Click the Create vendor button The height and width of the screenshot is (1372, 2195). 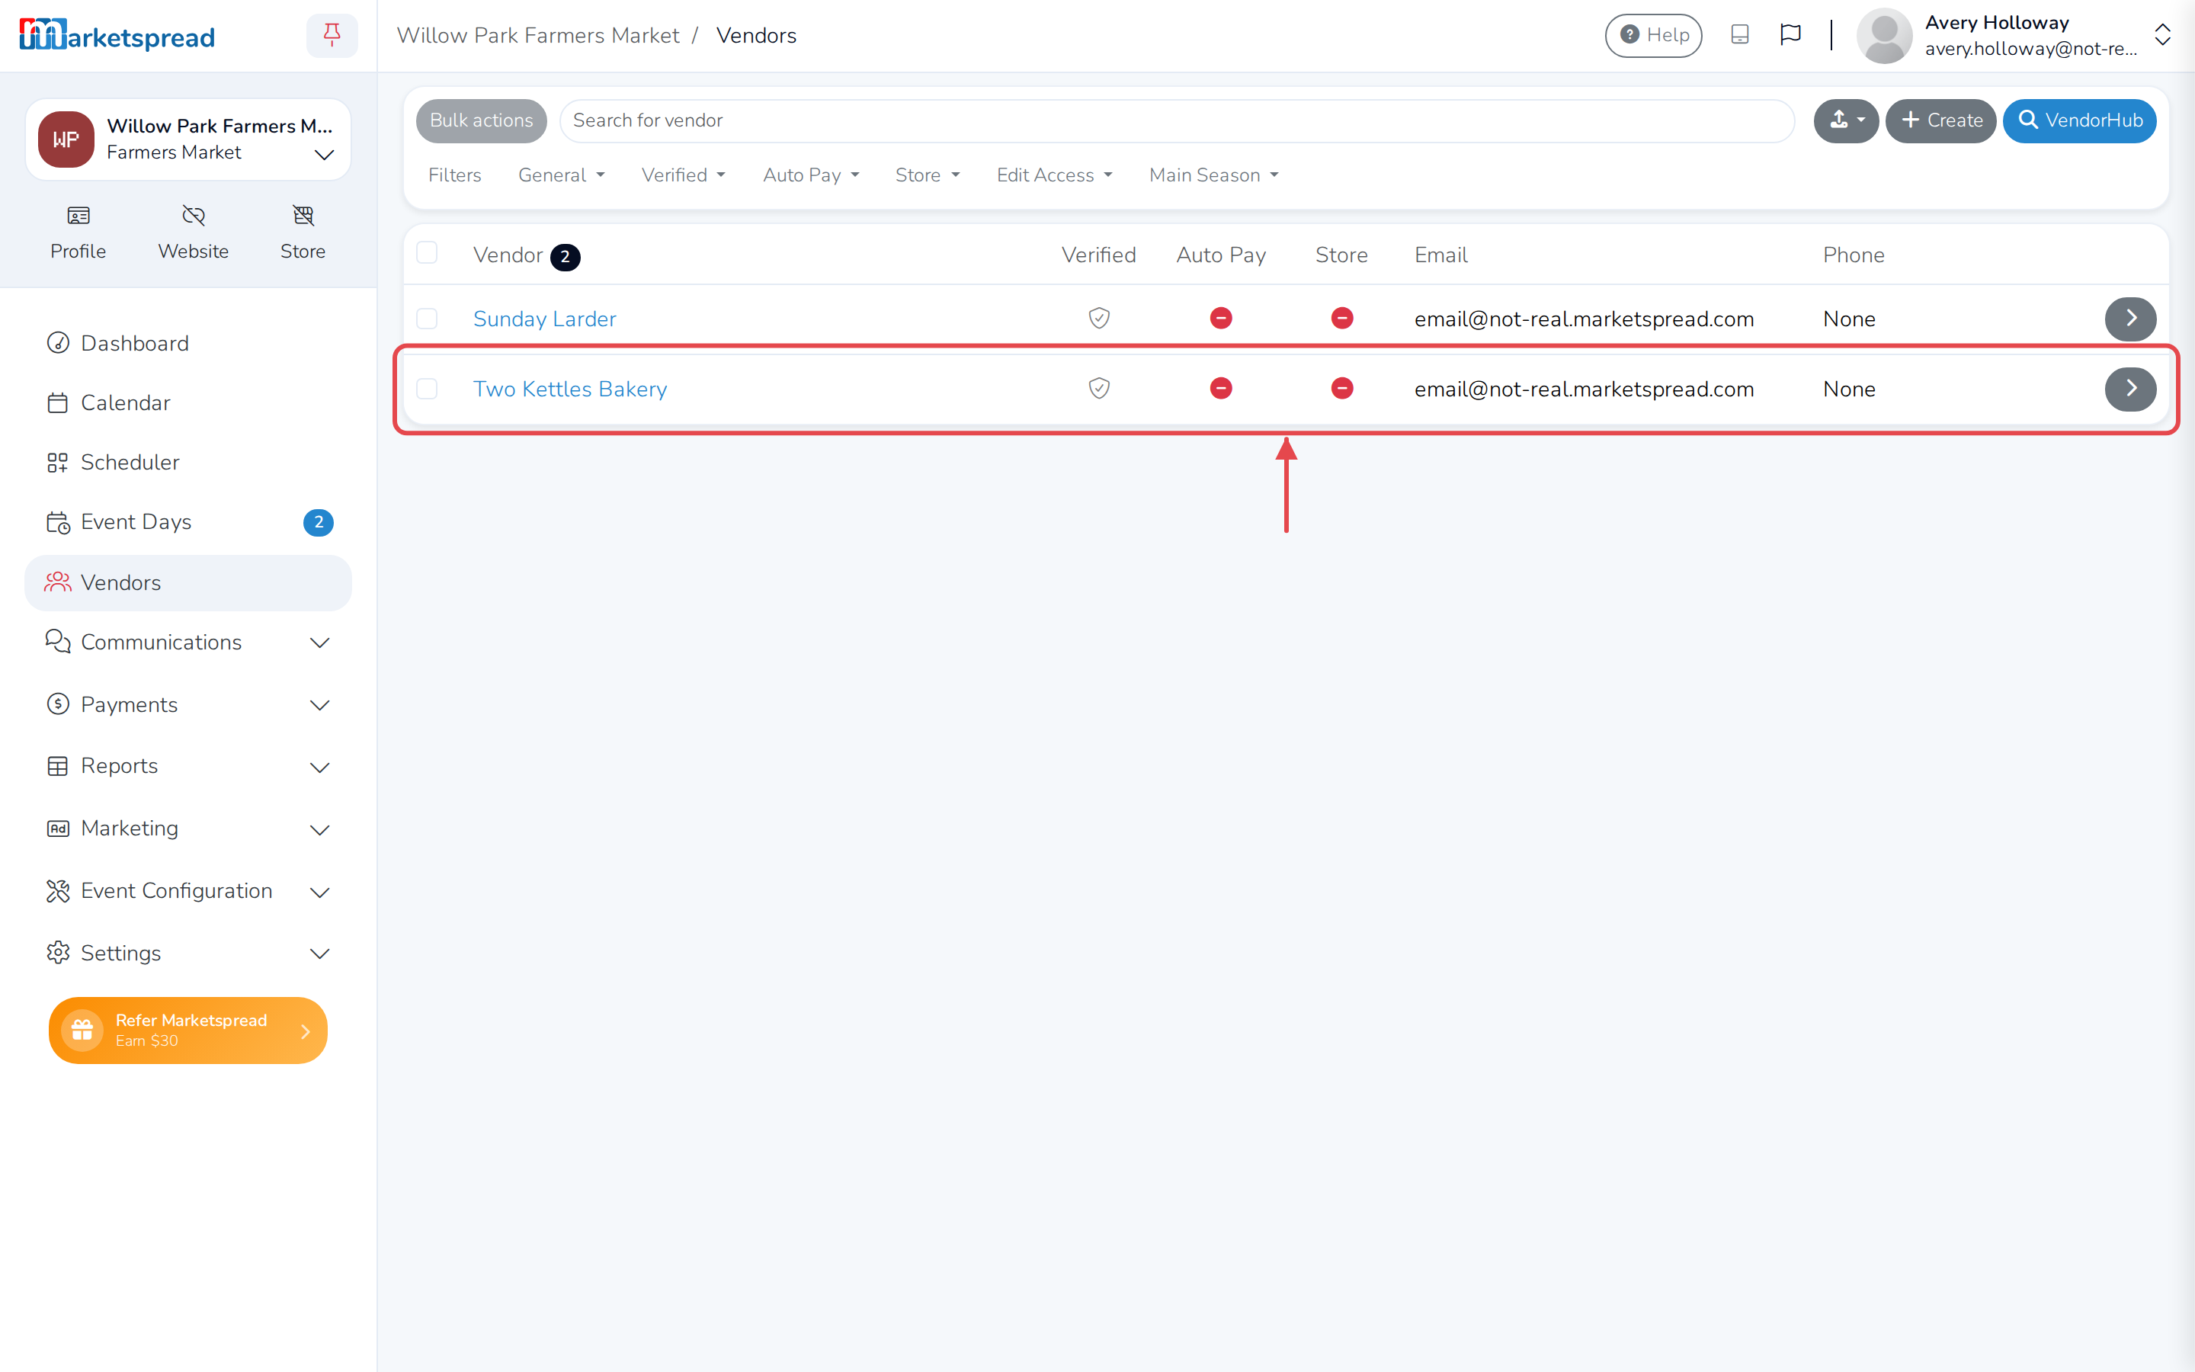pyautogui.click(x=1940, y=120)
